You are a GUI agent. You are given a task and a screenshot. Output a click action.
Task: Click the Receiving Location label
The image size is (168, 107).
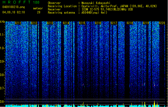[x=62, y=6]
